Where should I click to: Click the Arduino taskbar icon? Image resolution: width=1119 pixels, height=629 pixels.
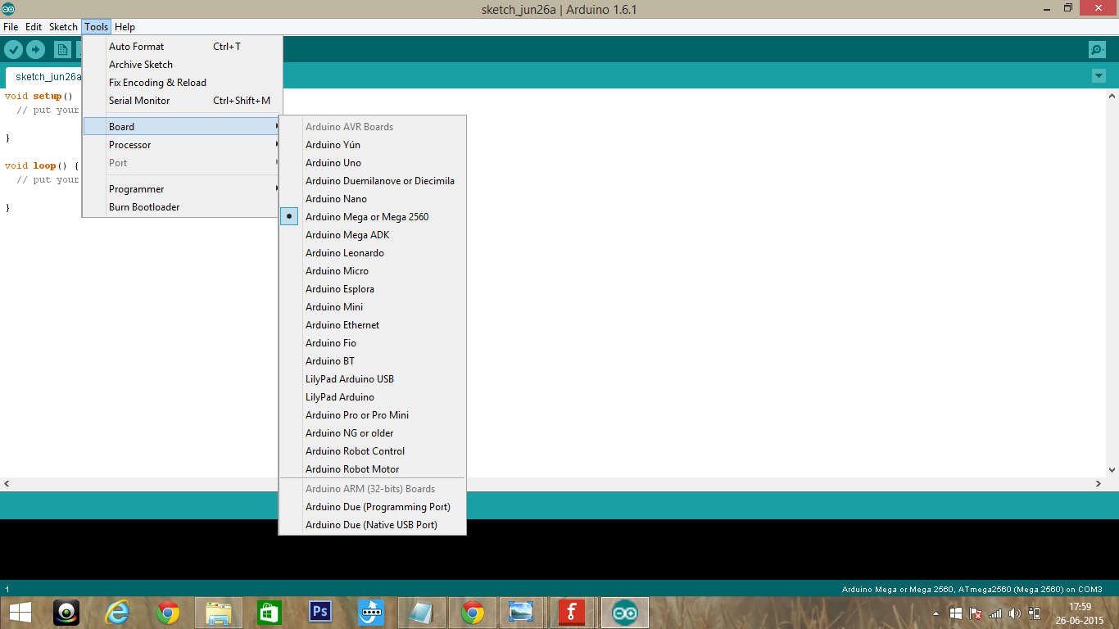625,613
